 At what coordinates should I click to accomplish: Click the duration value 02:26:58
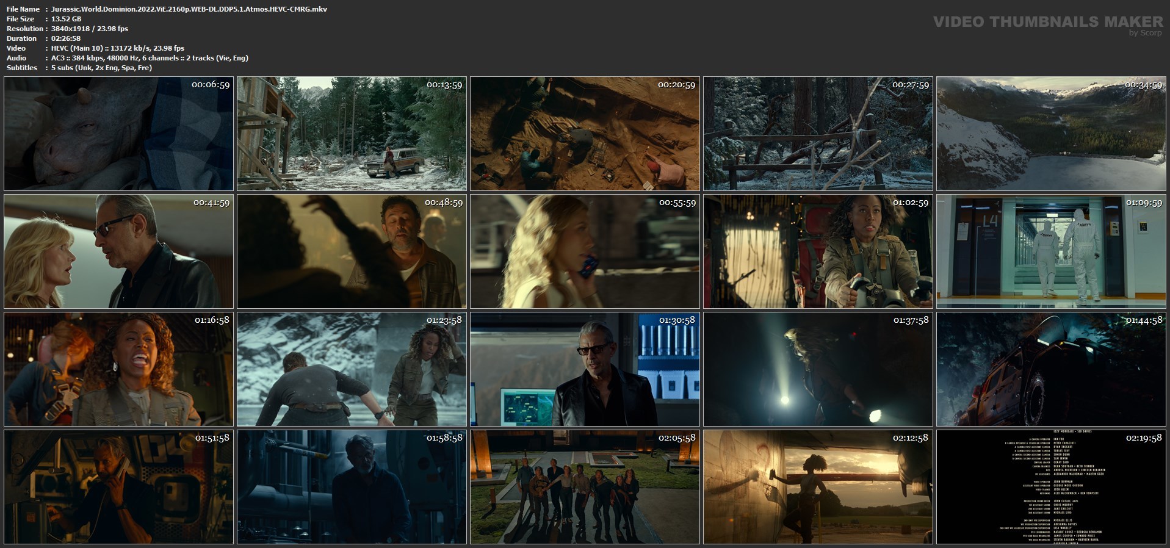tap(66, 38)
